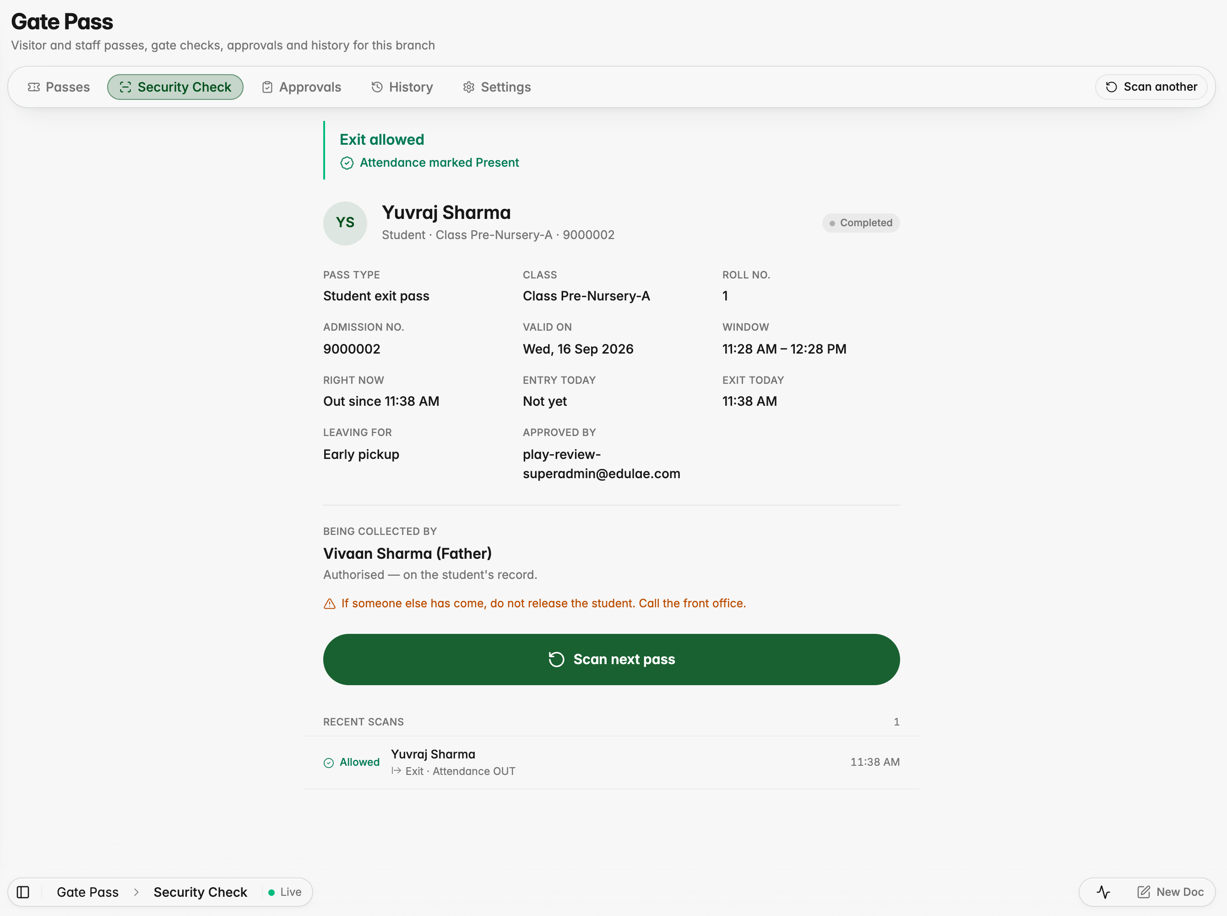
Task: Go to the Settings tab
Action: point(497,87)
